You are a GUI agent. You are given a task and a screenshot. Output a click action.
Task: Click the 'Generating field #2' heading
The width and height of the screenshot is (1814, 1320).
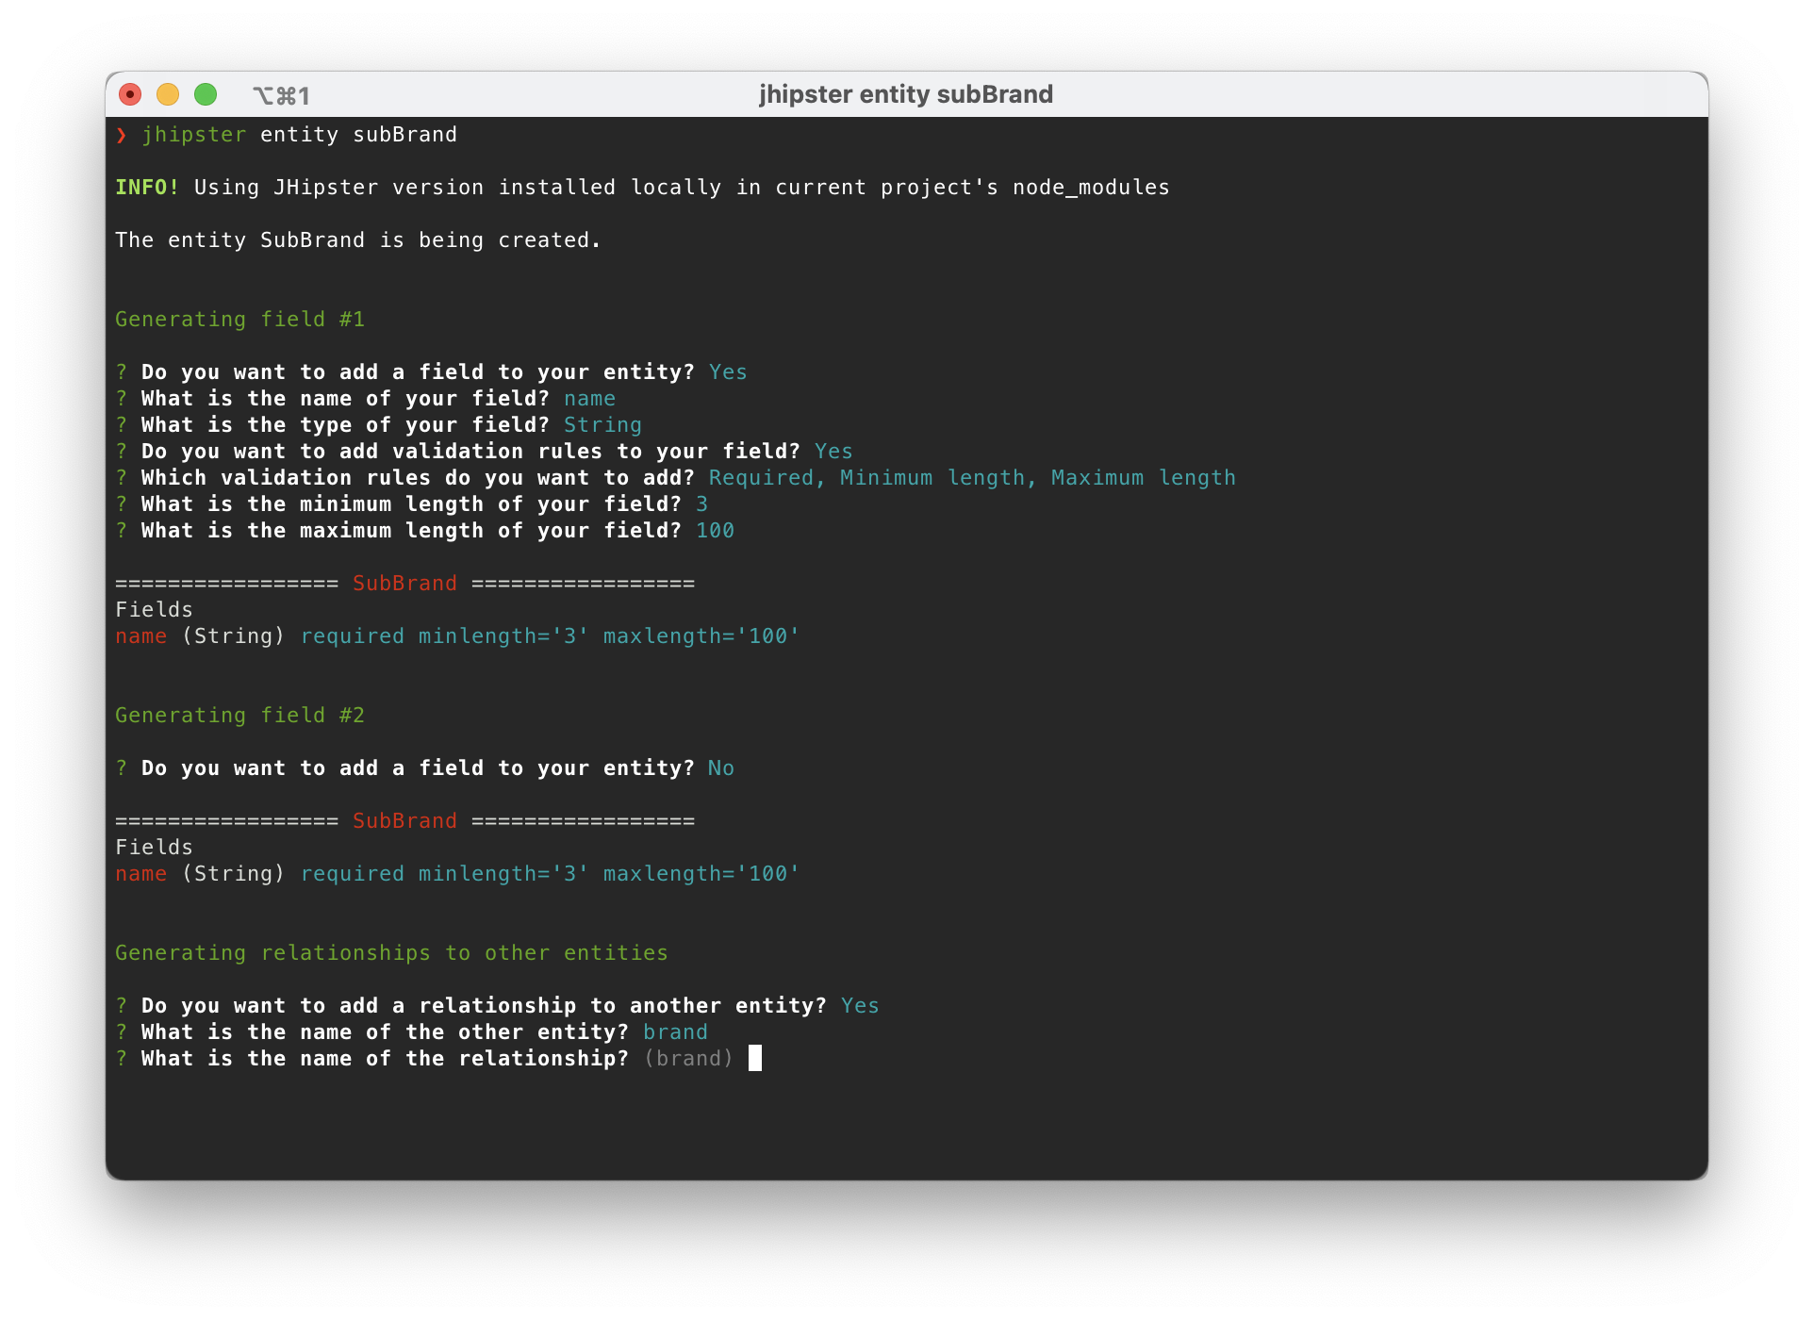tap(239, 716)
